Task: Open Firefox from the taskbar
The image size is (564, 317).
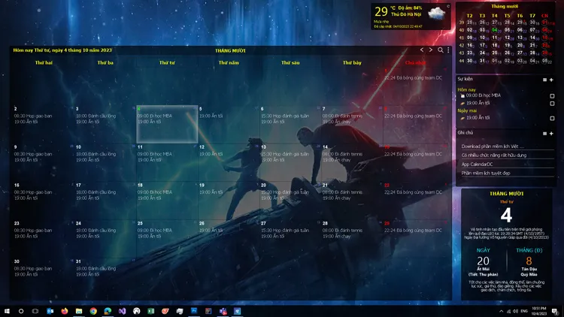Action: click(x=65, y=310)
